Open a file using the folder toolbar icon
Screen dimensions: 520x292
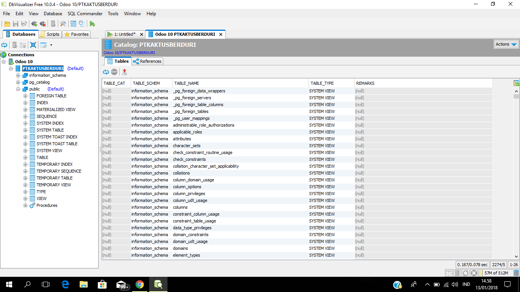(x=7, y=24)
